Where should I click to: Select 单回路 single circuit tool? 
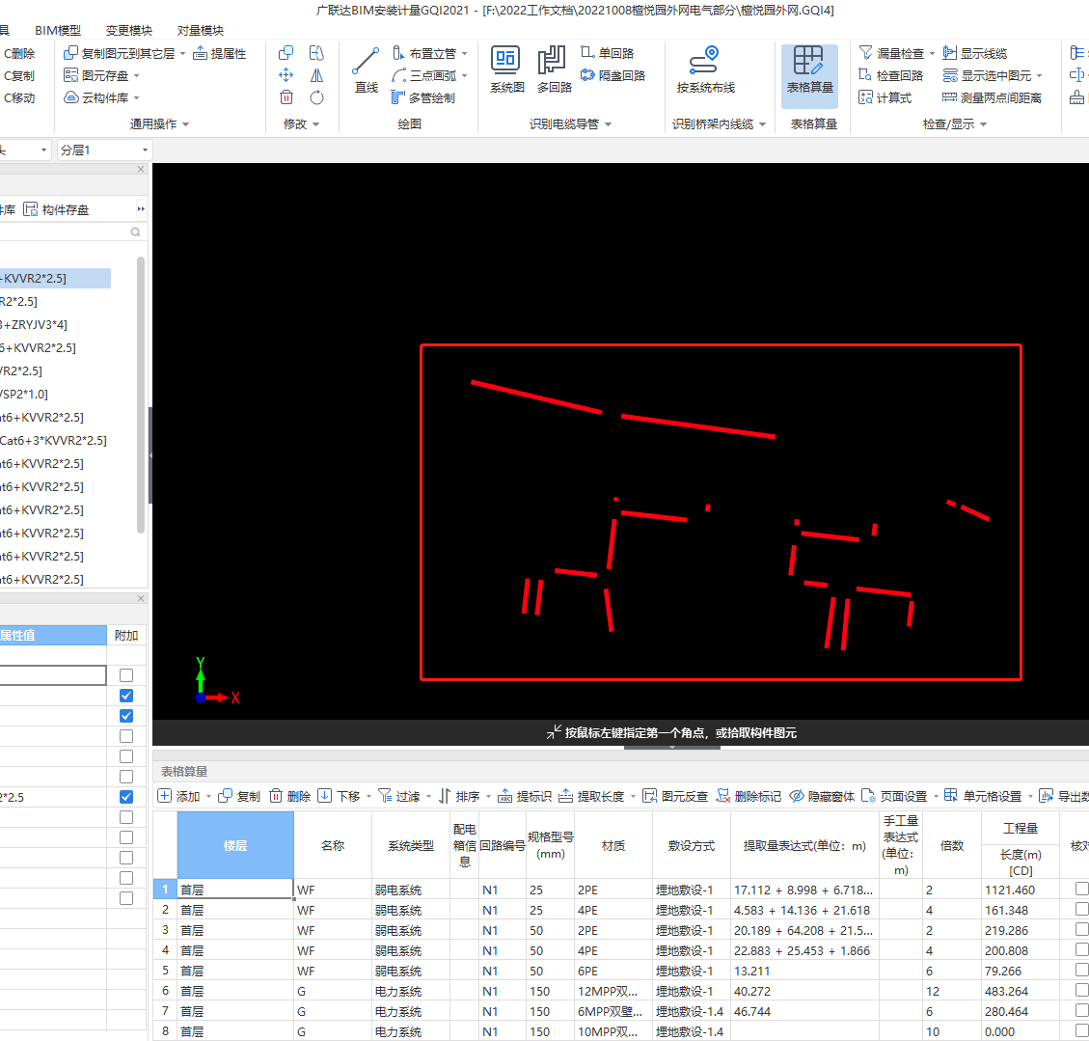[608, 53]
